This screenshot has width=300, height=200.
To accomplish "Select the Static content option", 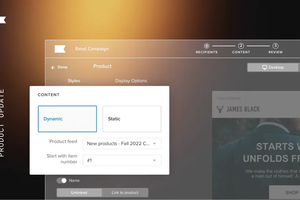I will [132, 119].
